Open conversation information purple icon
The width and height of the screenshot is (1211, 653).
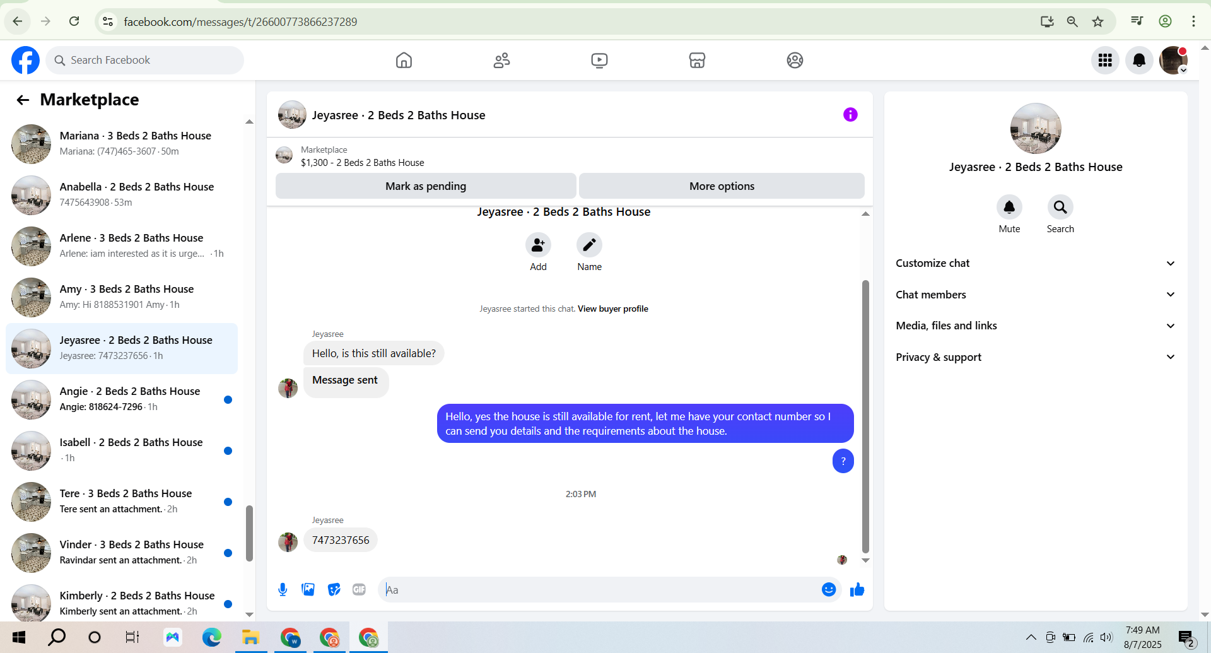tap(850, 114)
